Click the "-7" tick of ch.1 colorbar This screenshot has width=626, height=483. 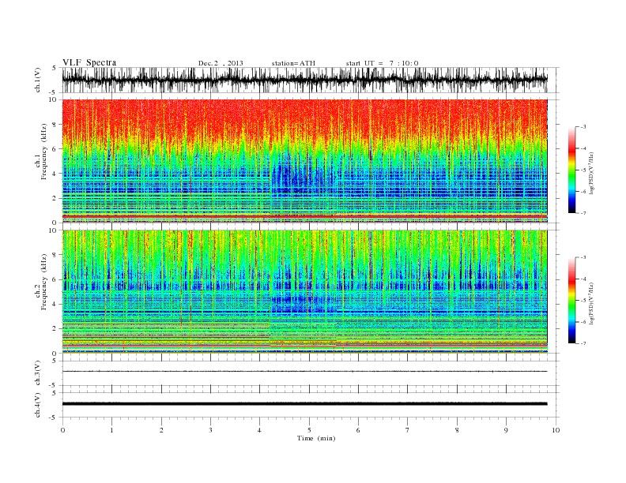pos(583,213)
